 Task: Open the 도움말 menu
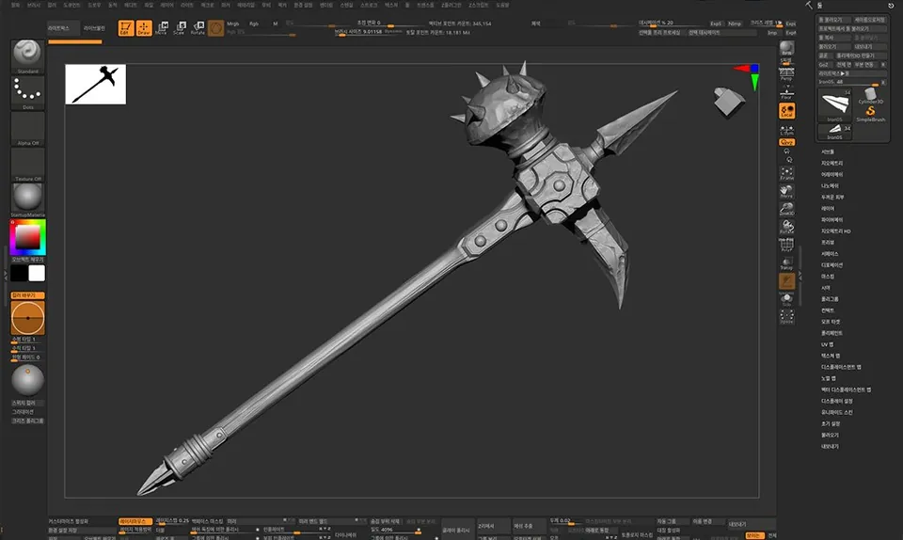pos(502,5)
